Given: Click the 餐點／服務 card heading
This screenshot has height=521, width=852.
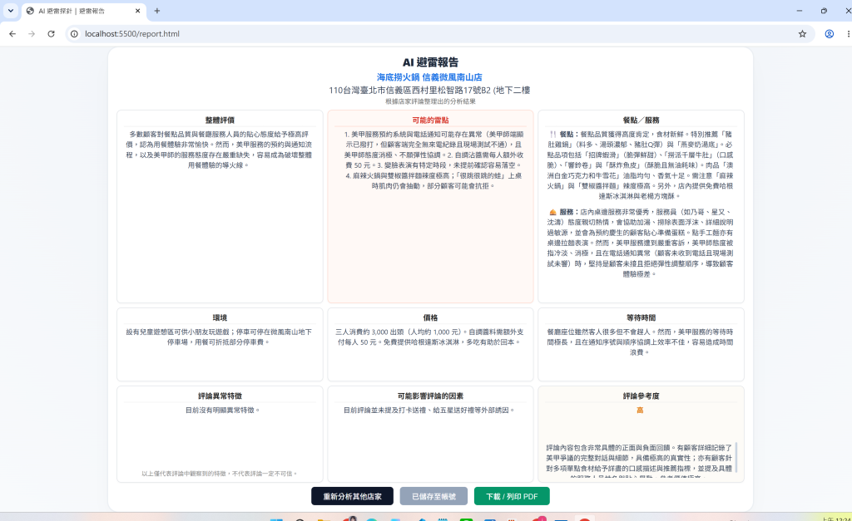Looking at the screenshot, I should 641,120.
